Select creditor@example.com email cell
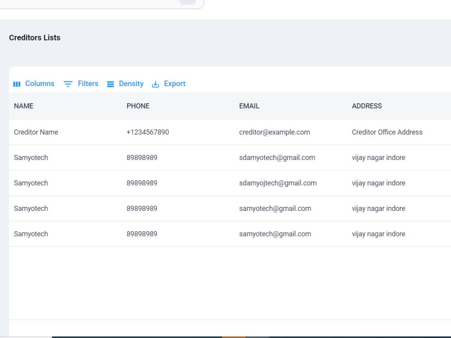This screenshot has height=338, width=451. coord(274,132)
